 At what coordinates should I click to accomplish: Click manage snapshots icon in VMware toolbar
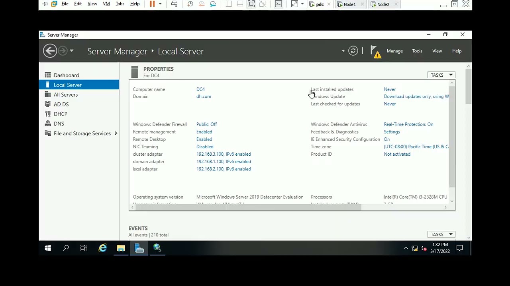(213, 4)
